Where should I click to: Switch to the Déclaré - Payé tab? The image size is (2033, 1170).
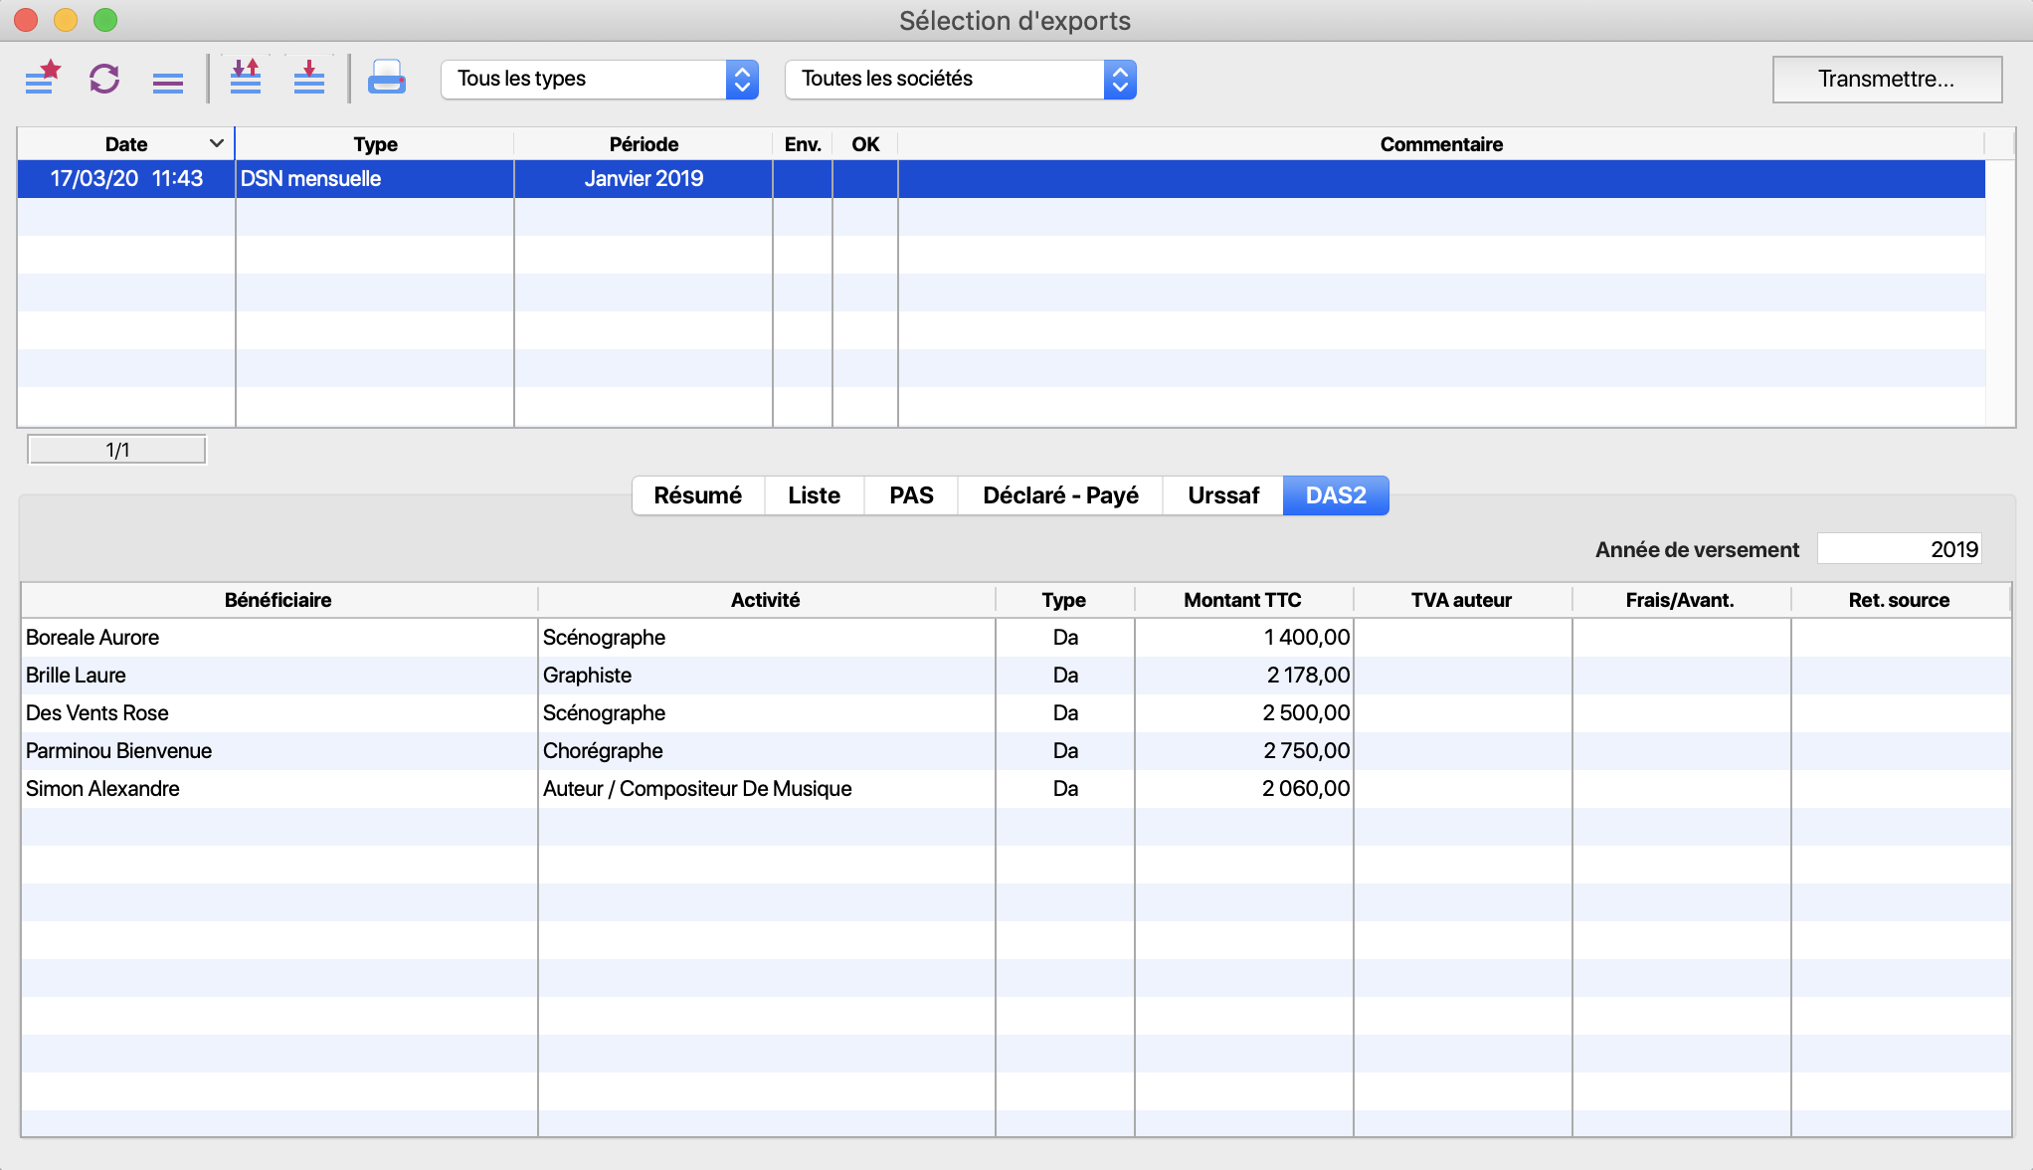[1060, 495]
